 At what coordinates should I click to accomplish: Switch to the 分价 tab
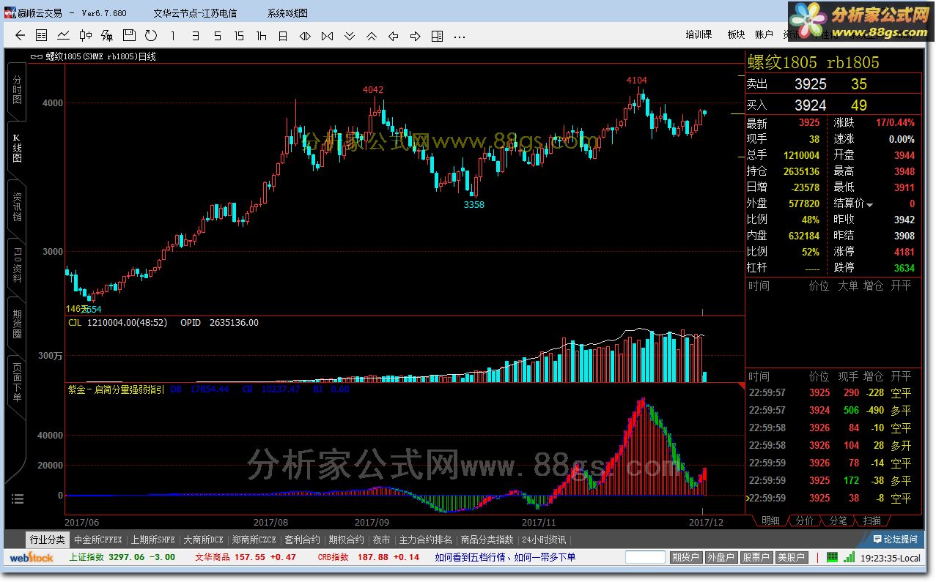[x=804, y=521]
